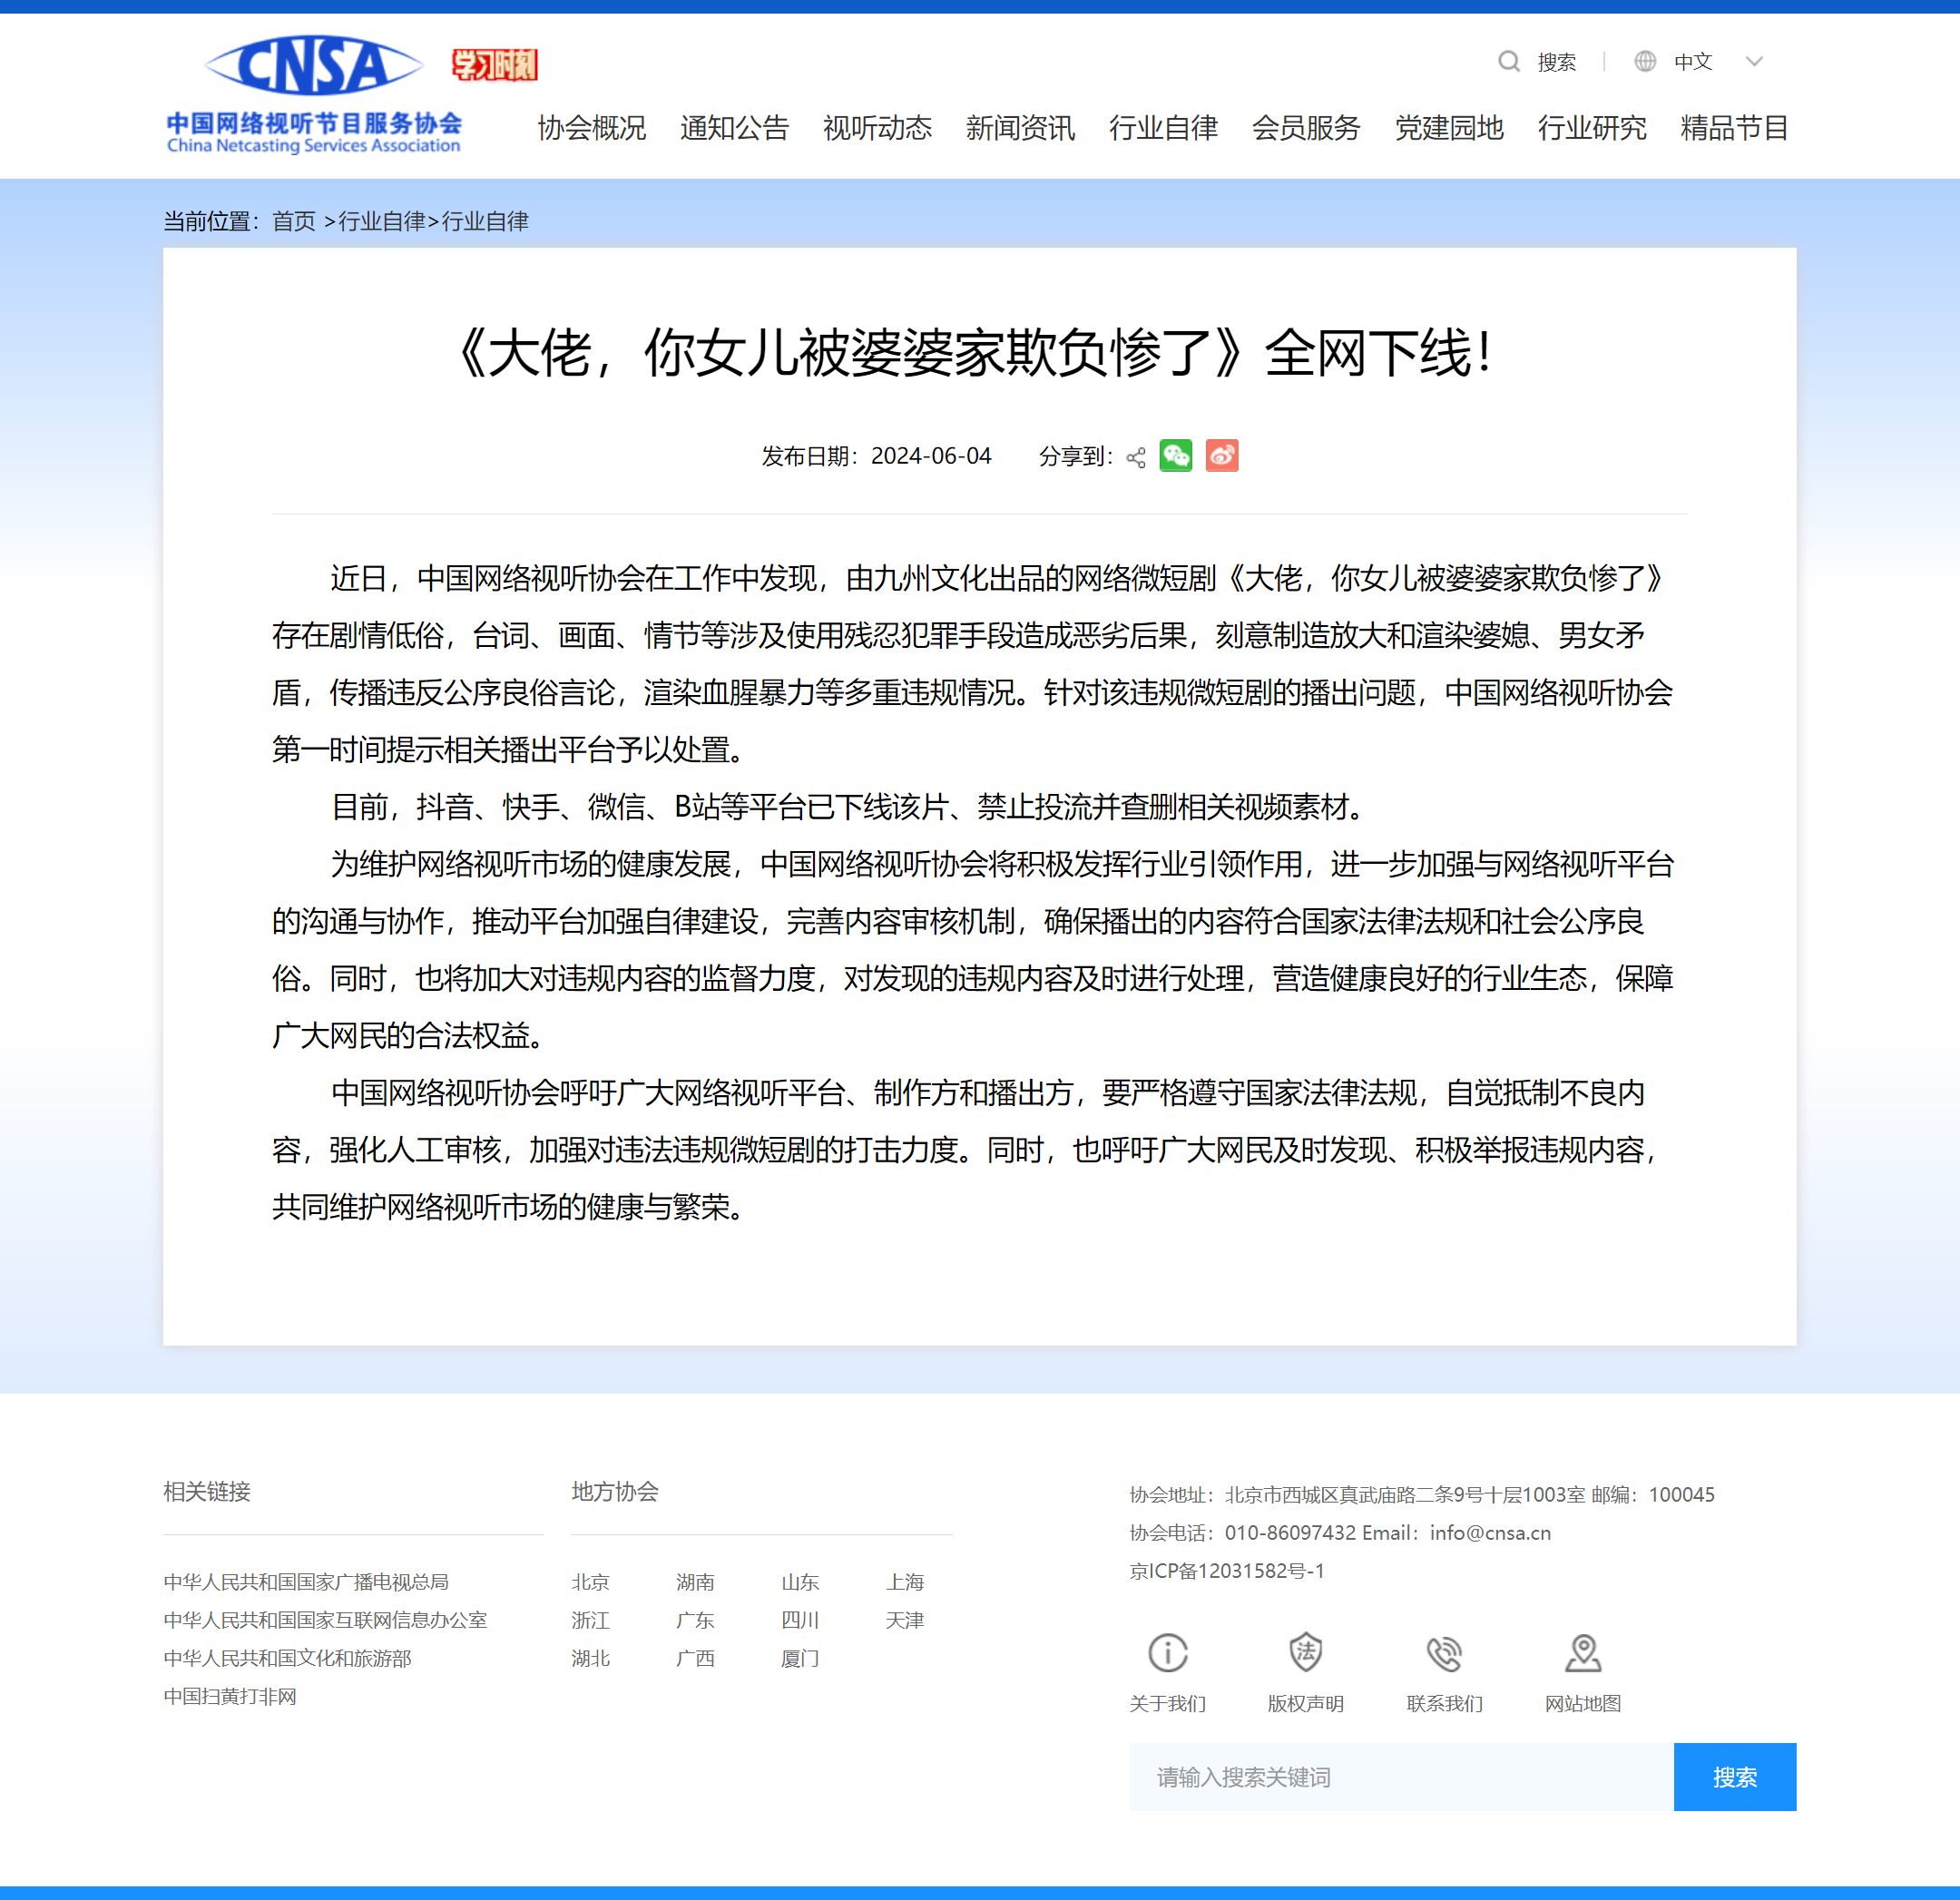Viewport: 1960px width, 1900px height.
Task: Click the header 搜索 text link
Action: tap(1556, 62)
